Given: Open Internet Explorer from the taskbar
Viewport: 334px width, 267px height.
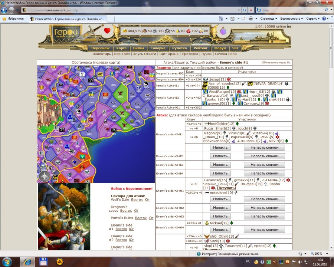Looking at the screenshot, I should coord(27,262).
